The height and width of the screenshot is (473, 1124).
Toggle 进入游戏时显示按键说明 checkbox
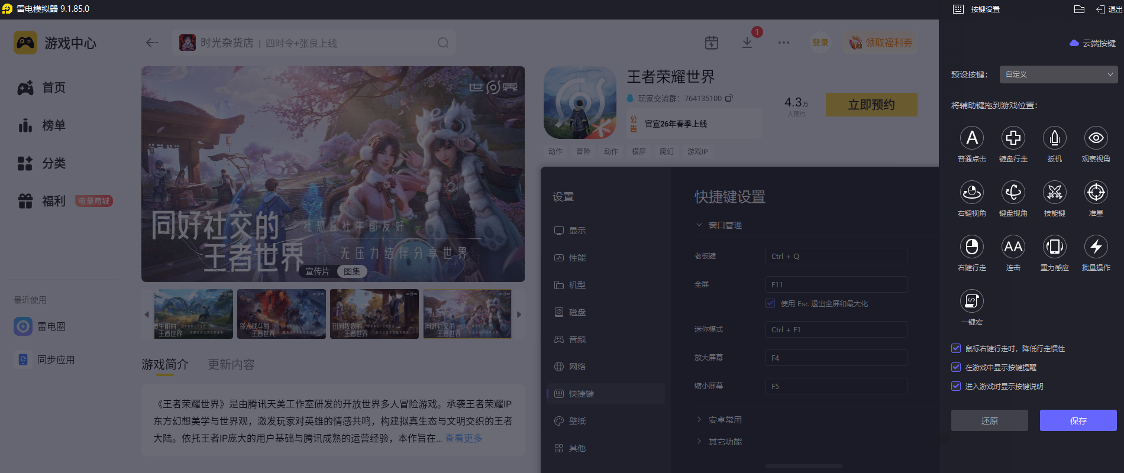pyautogui.click(x=956, y=386)
